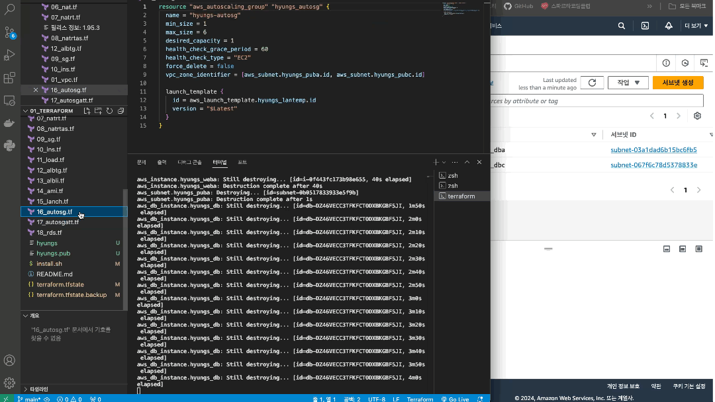Open the 스파르타코딩클럽 bookmark
The image size is (715, 402).
tap(565, 7)
